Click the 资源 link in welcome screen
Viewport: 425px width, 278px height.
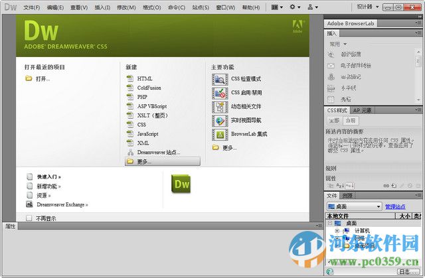43,196
